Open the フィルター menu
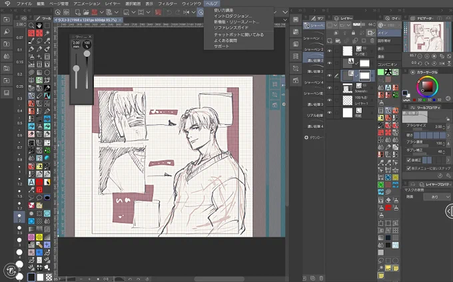Screen dimensions: 453x282 coord(168,3)
